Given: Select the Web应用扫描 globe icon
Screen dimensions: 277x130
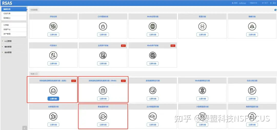Looking at the screenshot, I should (153, 26).
